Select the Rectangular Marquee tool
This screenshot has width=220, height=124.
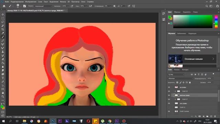coord(3,18)
